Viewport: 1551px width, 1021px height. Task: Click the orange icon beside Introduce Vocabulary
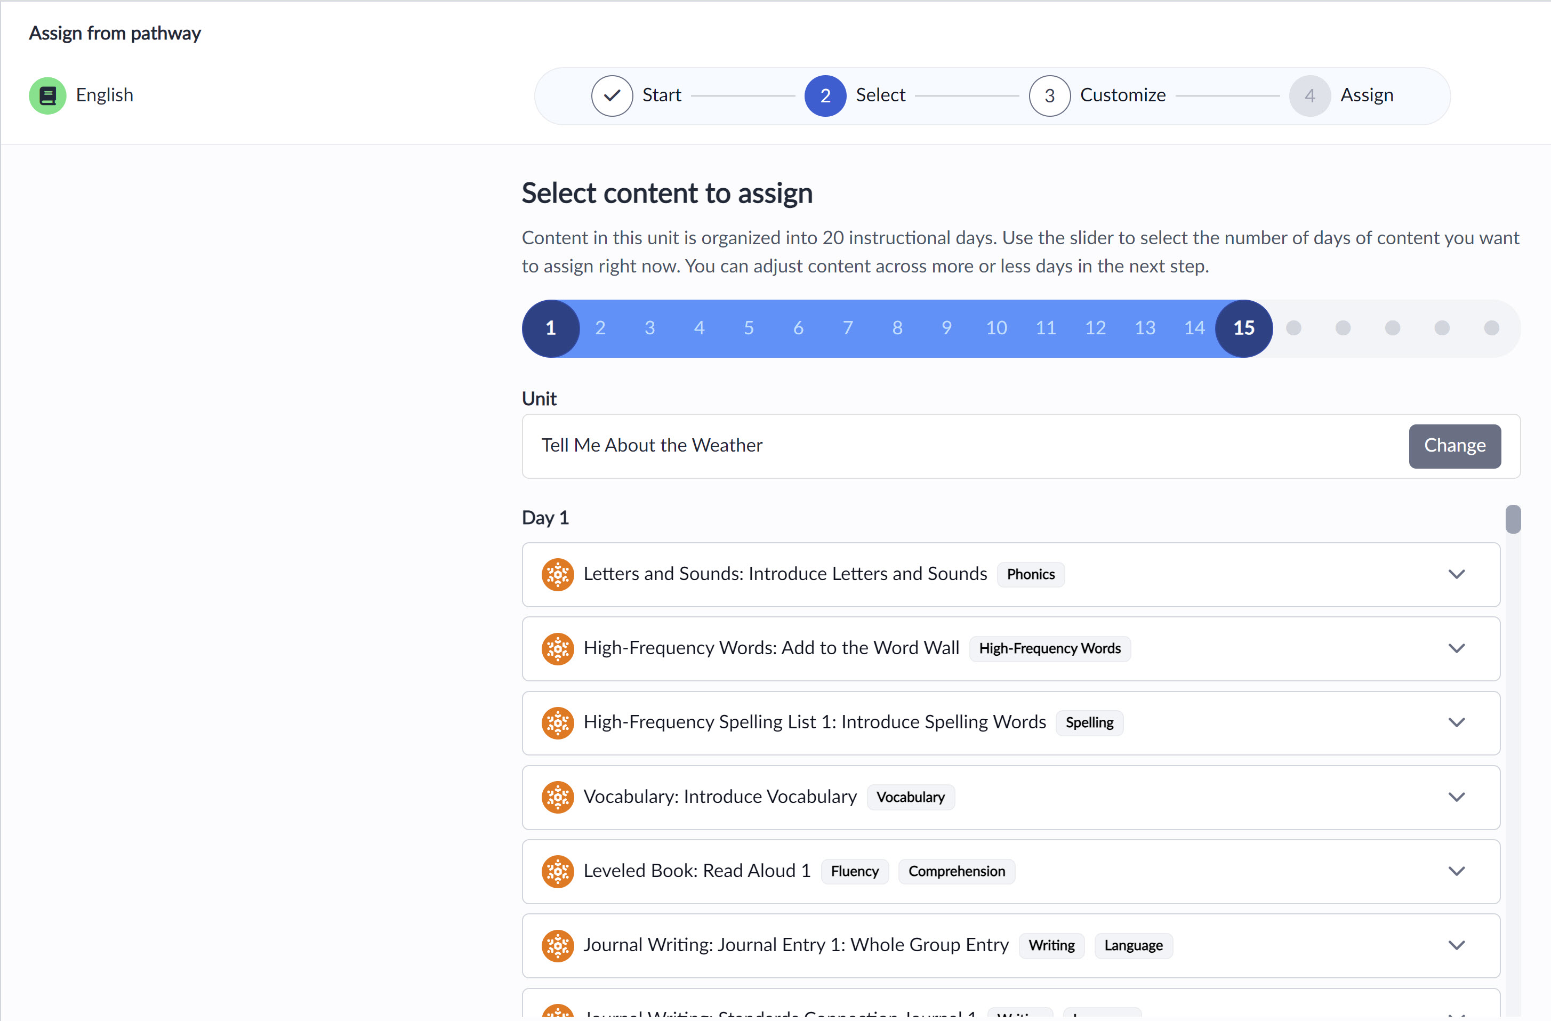(558, 797)
